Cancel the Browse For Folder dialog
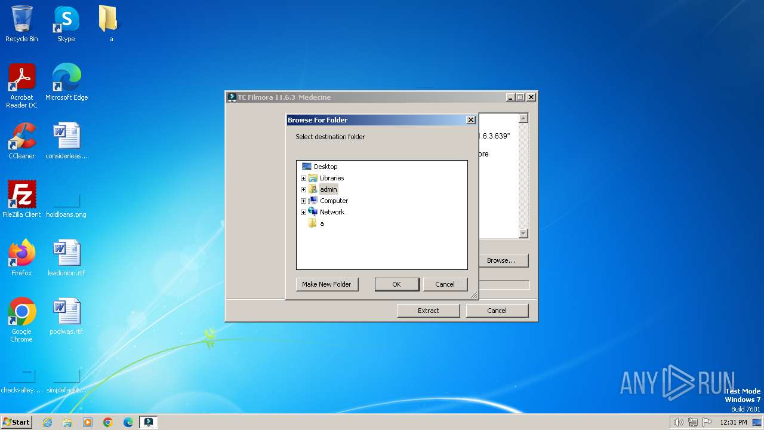 coord(445,284)
